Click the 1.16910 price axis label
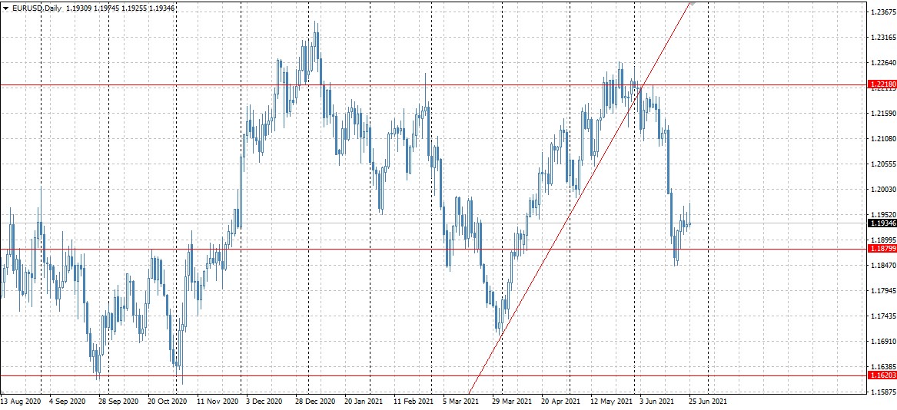Image resolution: width=897 pixels, height=410 pixels. pyautogui.click(x=882, y=342)
